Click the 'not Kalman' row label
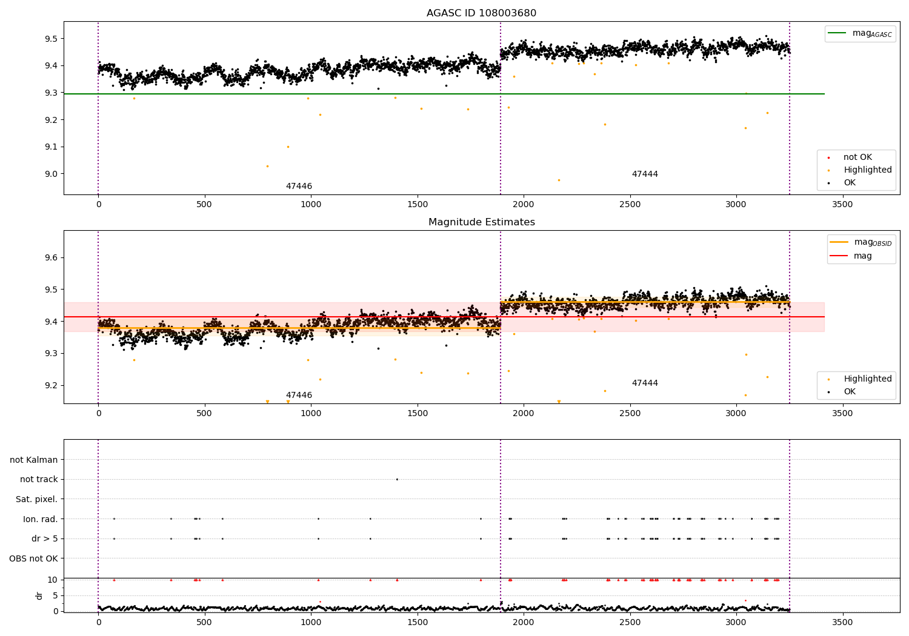 (34, 460)
